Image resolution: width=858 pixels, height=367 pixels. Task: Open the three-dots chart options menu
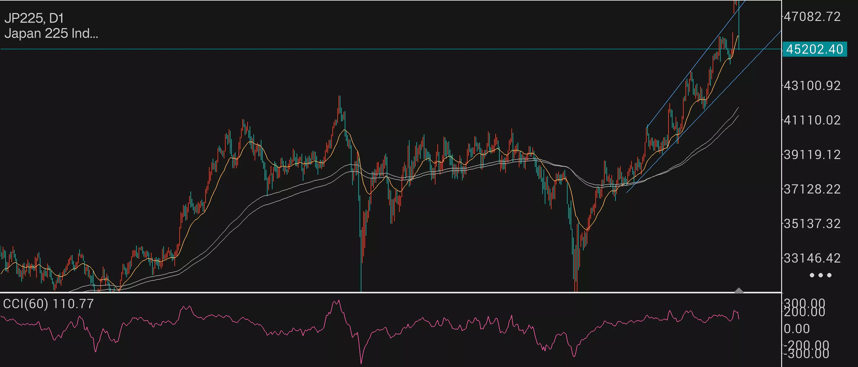820,275
